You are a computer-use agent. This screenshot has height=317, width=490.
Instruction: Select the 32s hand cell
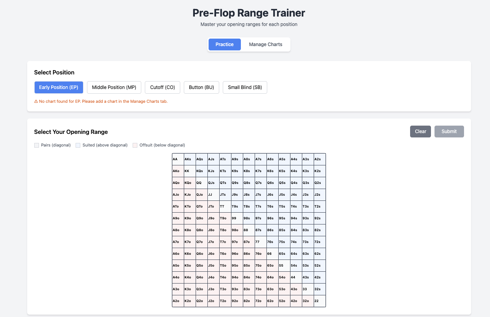(320, 289)
